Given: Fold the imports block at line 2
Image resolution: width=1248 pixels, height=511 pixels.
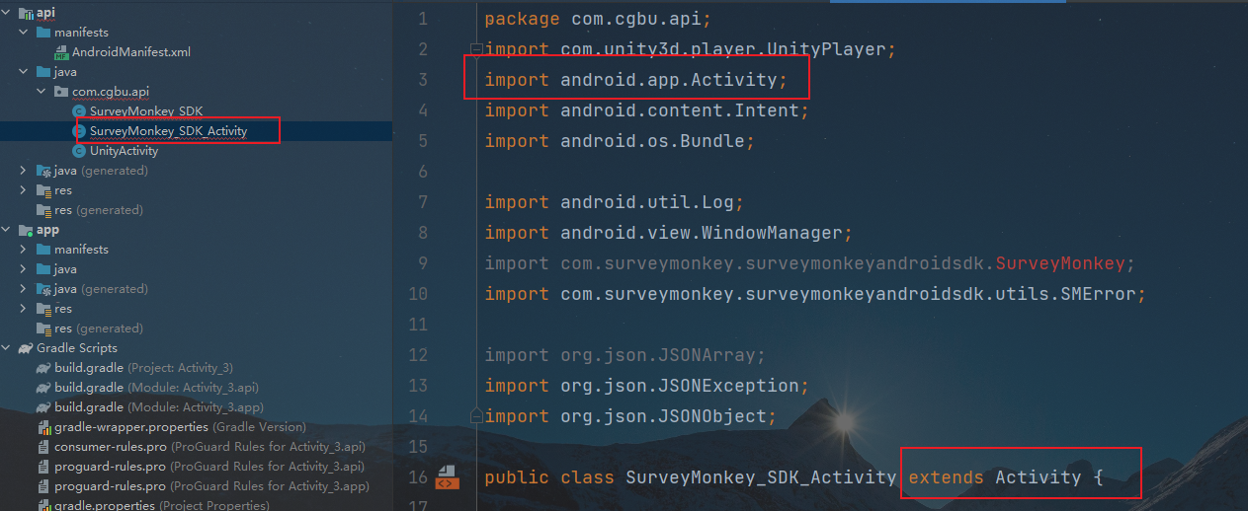Looking at the screenshot, I should 475,49.
